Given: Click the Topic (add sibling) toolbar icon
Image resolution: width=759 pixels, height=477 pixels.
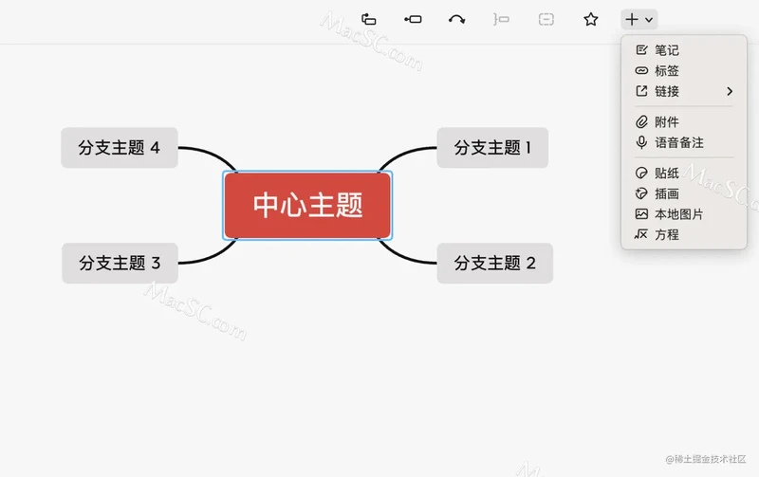Looking at the screenshot, I should pos(369,19).
